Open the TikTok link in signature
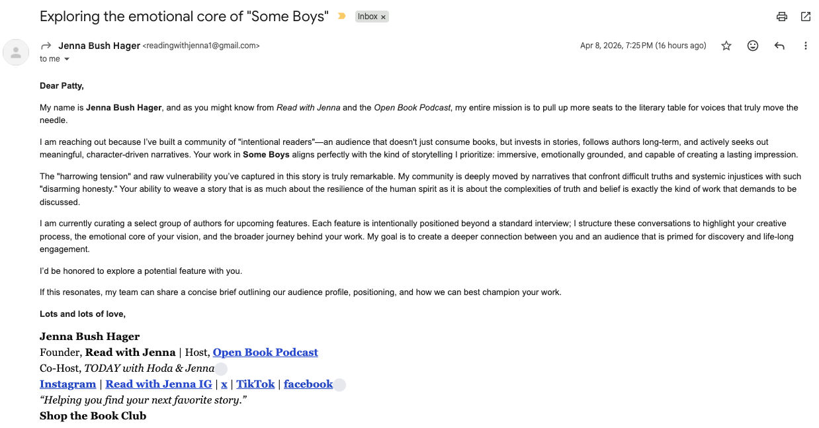The width and height of the screenshot is (819, 428). click(x=255, y=384)
